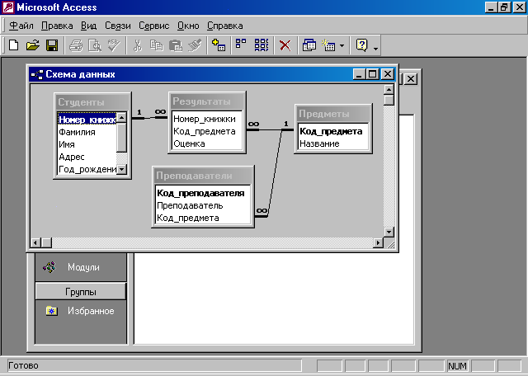Open a database via the folder icon

(x=33, y=45)
